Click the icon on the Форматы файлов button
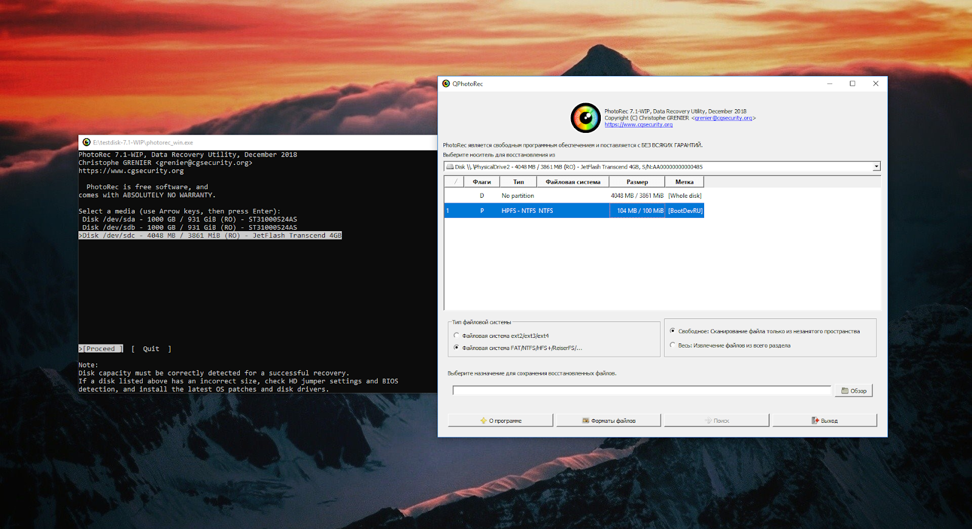This screenshot has width=972, height=529. pyautogui.click(x=586, y=420)
